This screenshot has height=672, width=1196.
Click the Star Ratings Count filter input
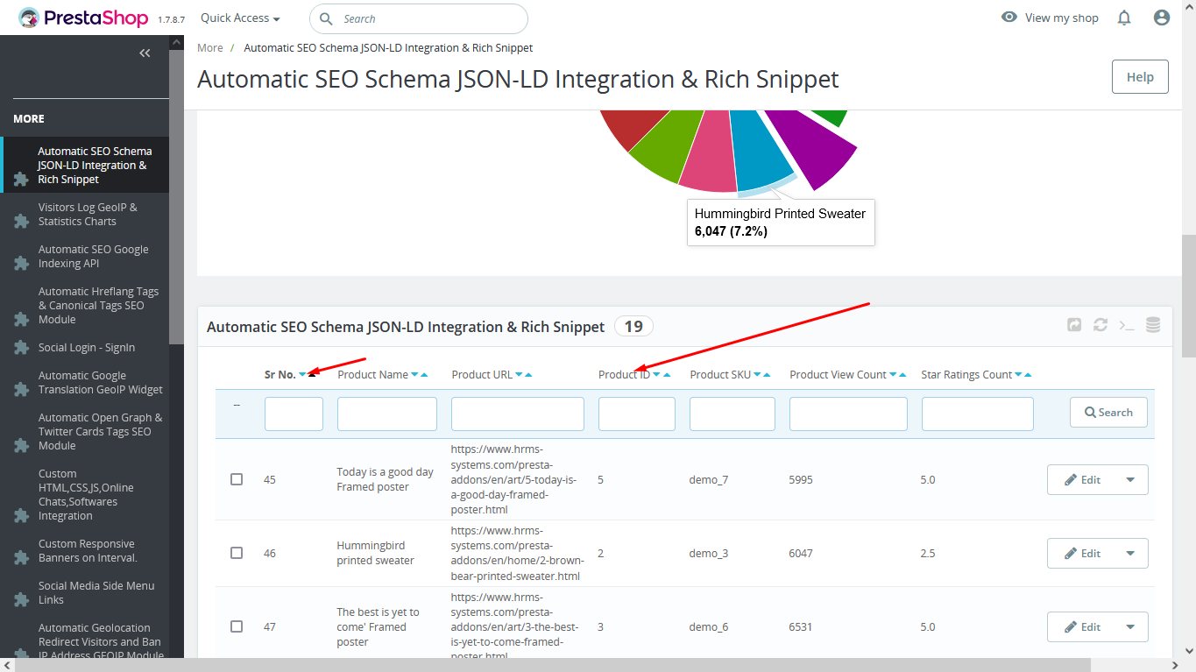coord(977,414)
